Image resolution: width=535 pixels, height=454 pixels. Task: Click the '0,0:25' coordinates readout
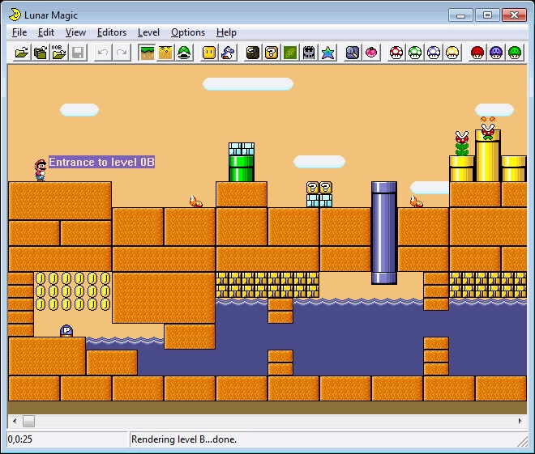click(x=19, y=439)
